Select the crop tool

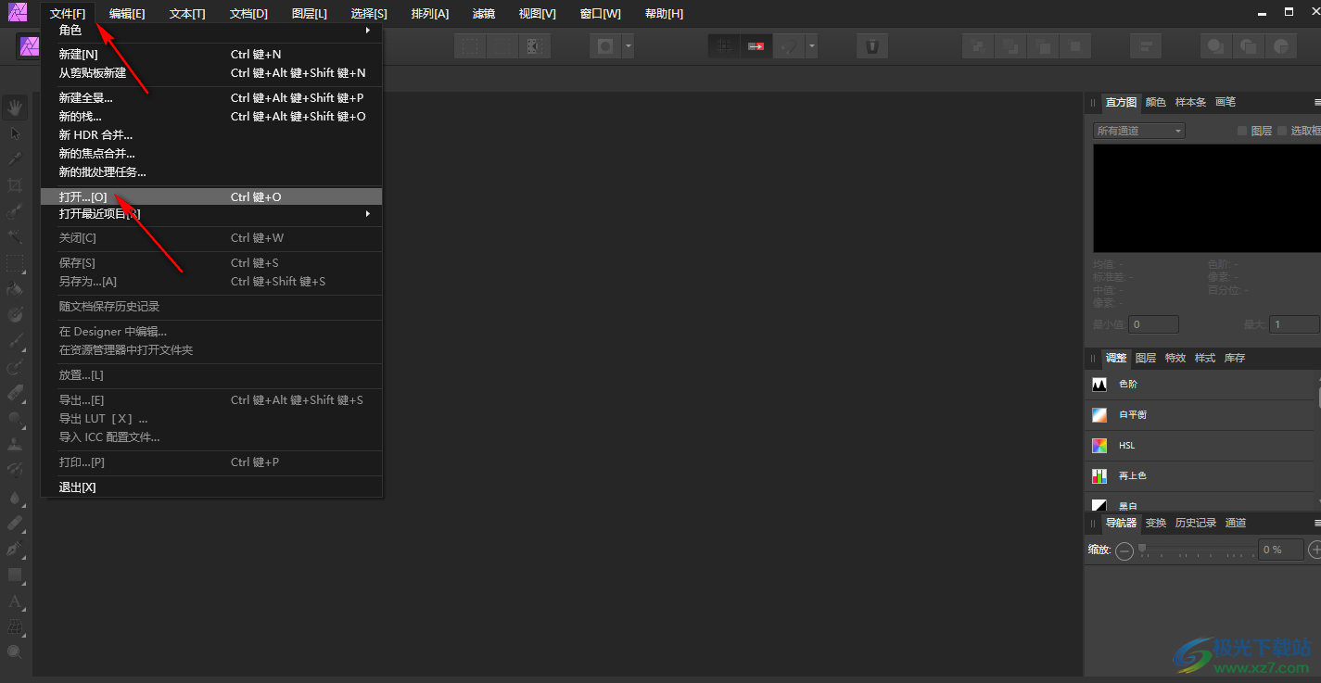pyautogui.click(x=16, y=185)
